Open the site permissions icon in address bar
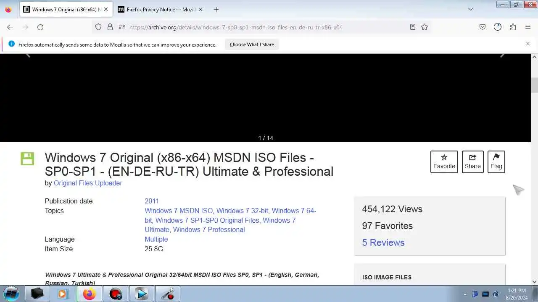538x302 pixels. [122, 27]
